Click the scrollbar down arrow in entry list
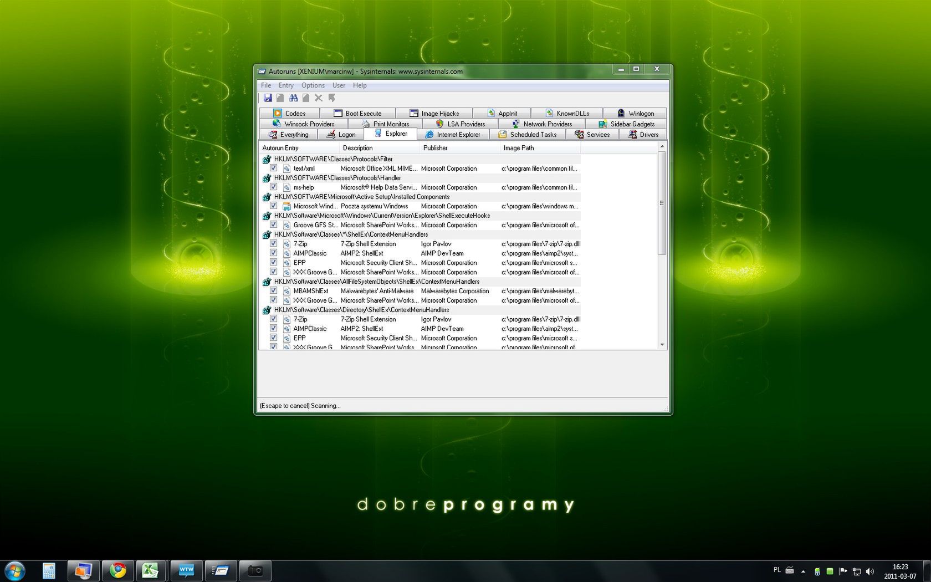Image resolution: width=931 pixels, height=582 pixels. [x=662, y=344]
